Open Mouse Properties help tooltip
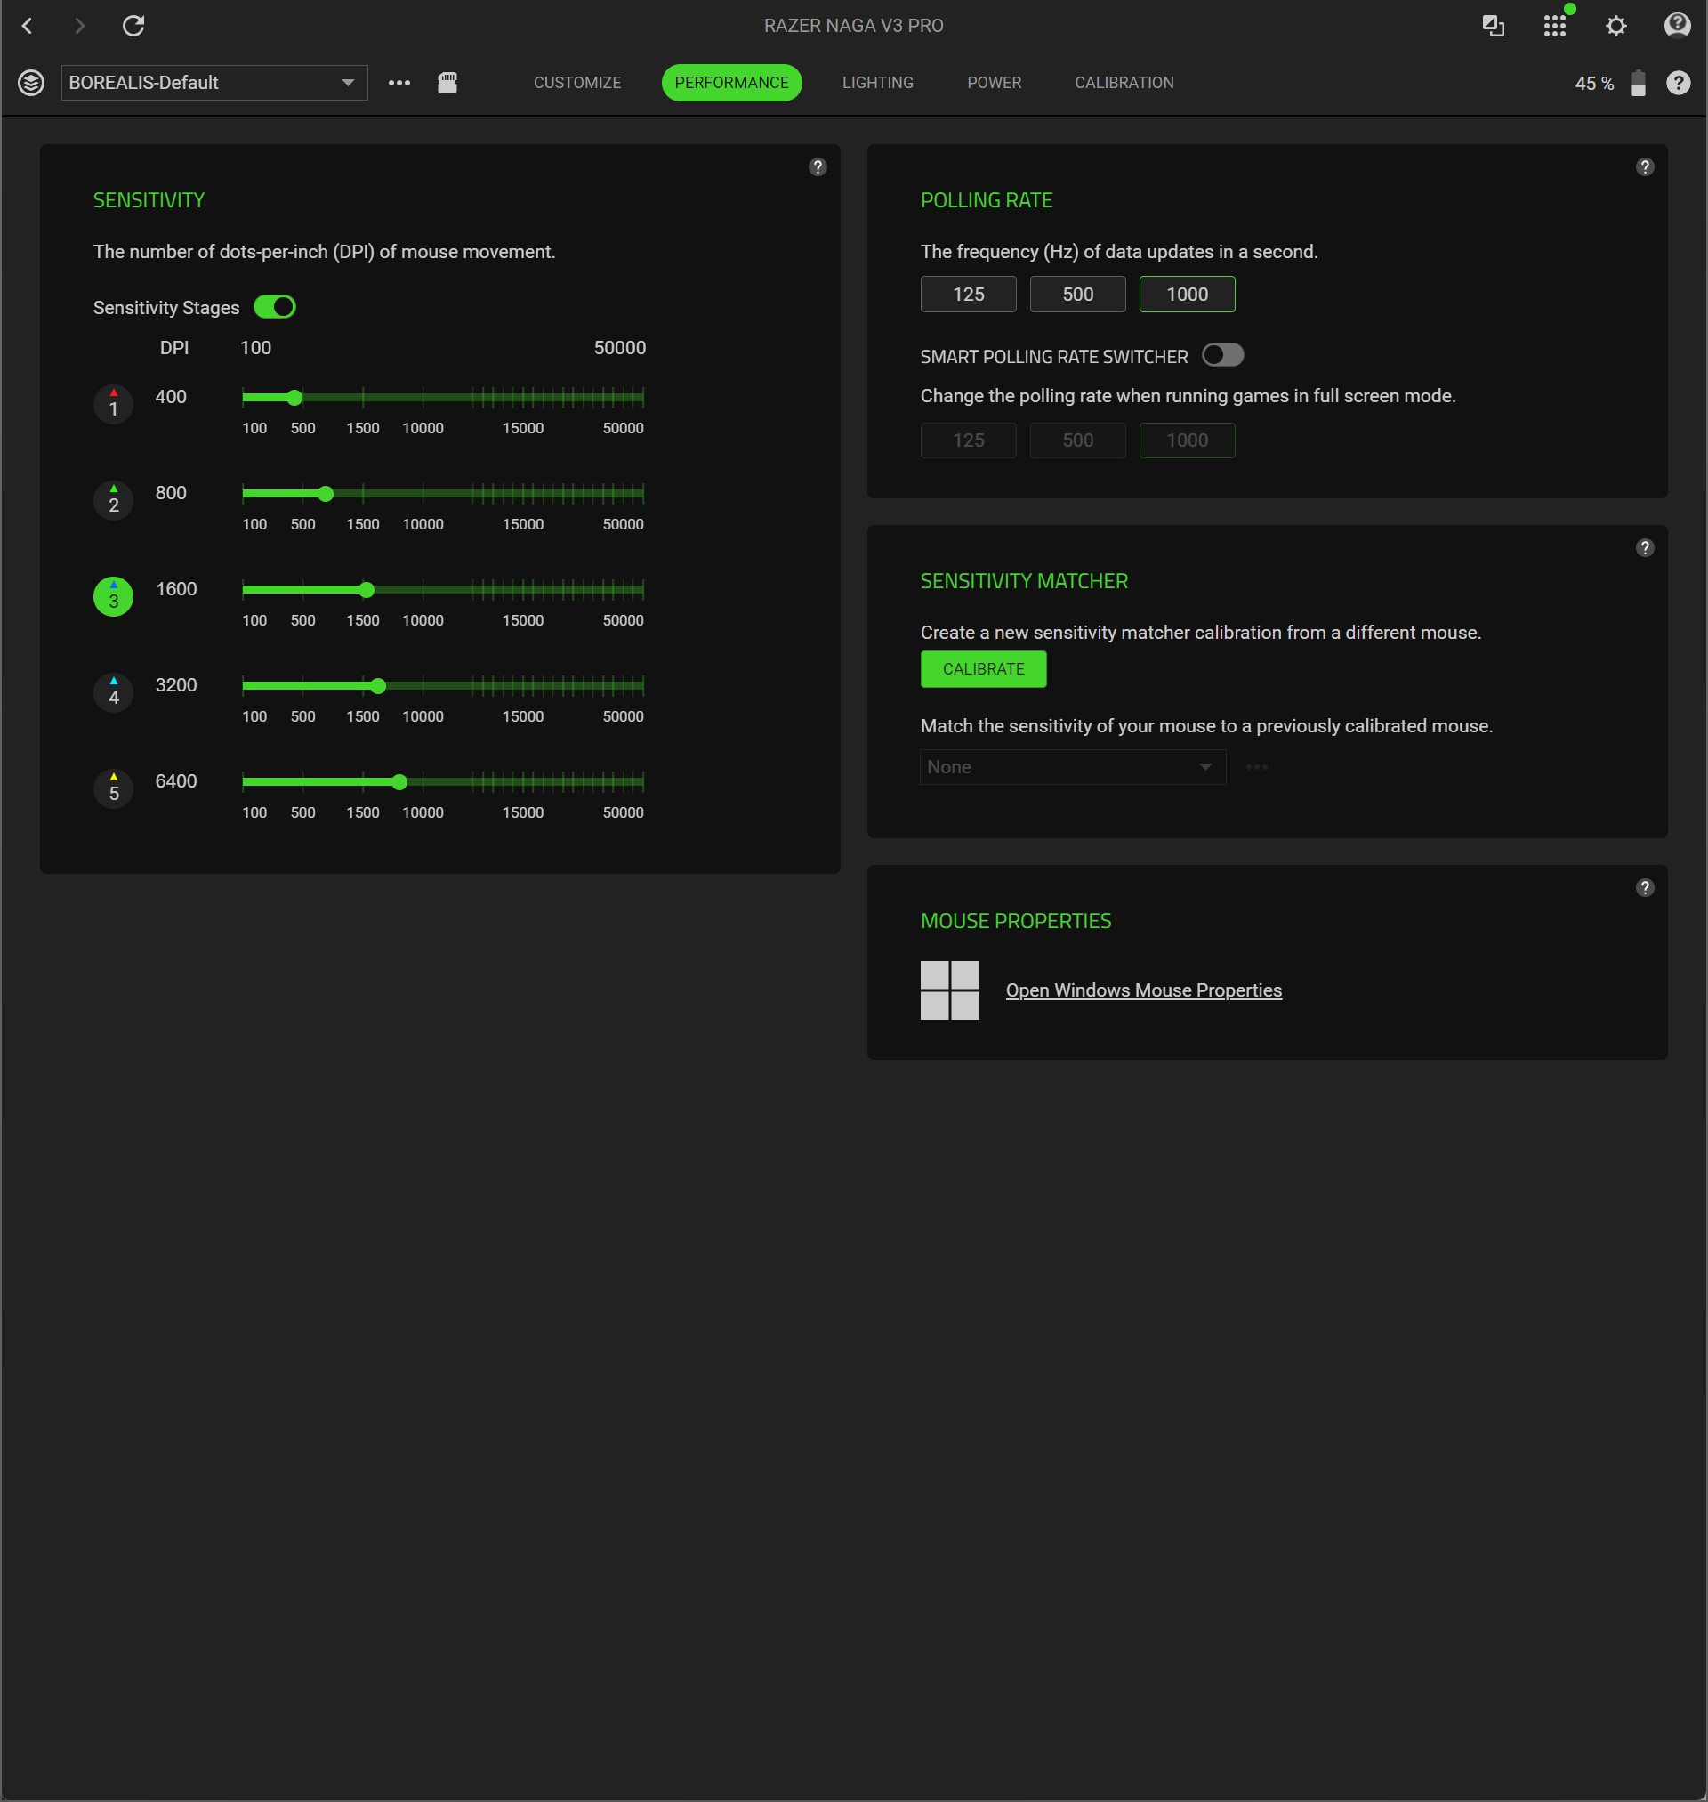1708x1802 pixels. point(1644,887)
